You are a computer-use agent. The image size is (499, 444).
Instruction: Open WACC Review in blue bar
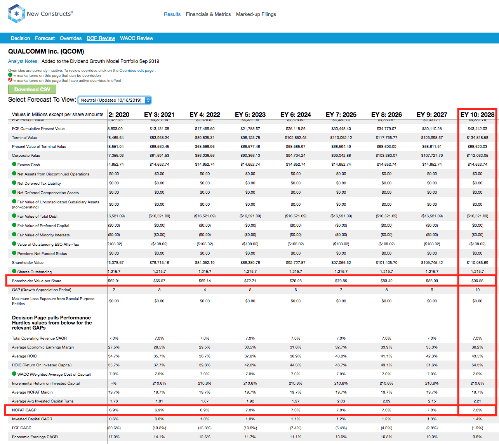point(137,38)
